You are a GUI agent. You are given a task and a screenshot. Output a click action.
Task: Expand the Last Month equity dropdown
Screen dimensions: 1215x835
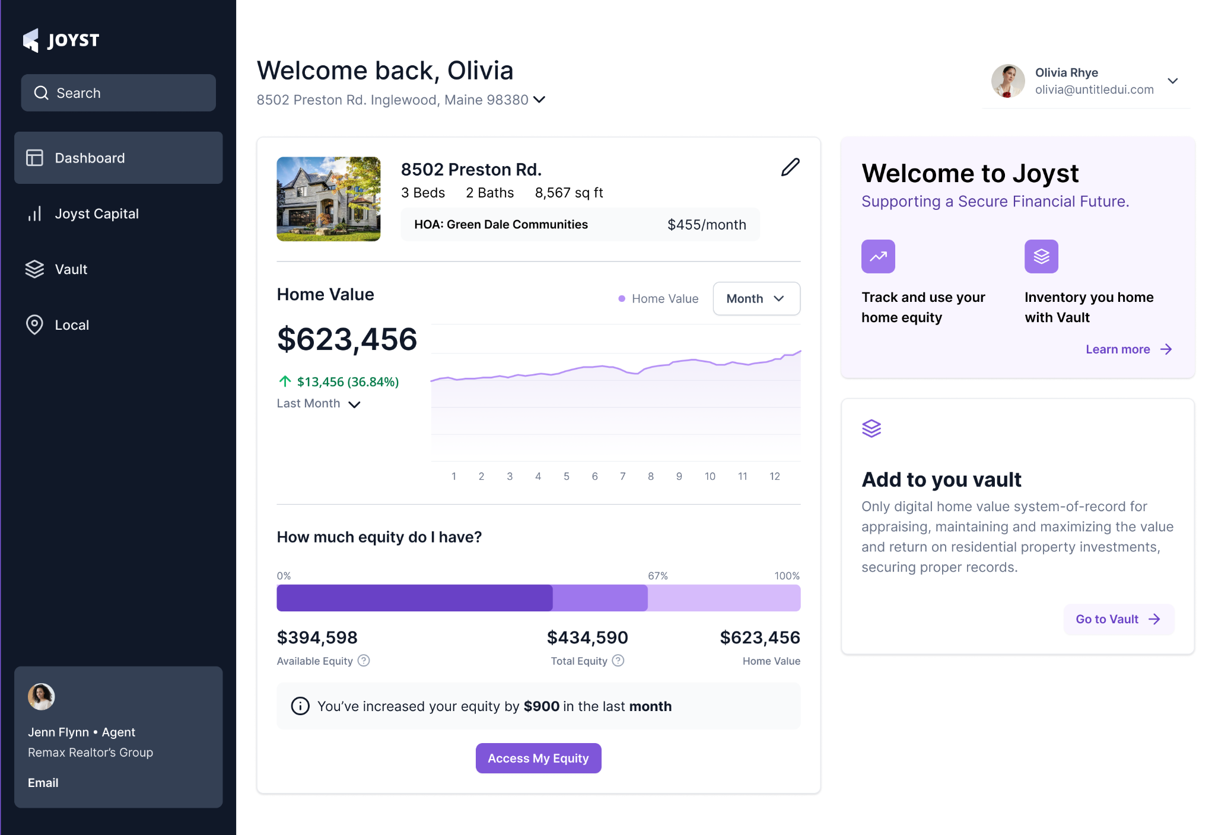tap(319, 403)
